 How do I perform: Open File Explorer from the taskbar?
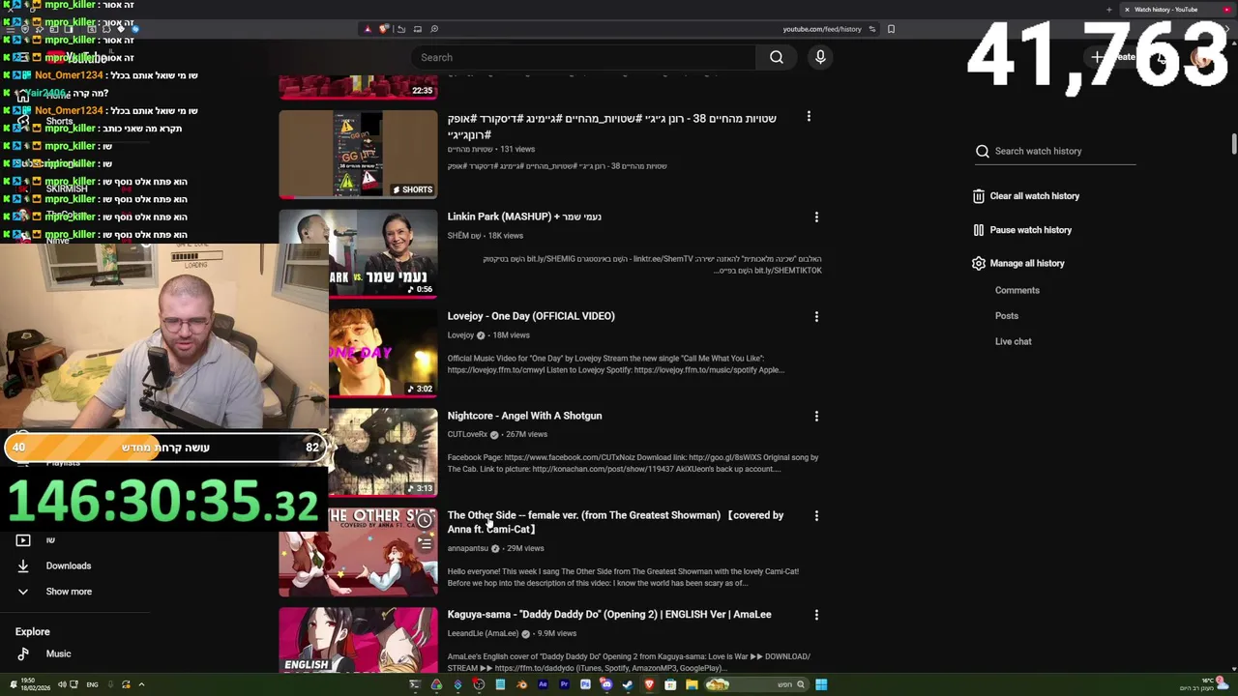(x=692, y=684)
